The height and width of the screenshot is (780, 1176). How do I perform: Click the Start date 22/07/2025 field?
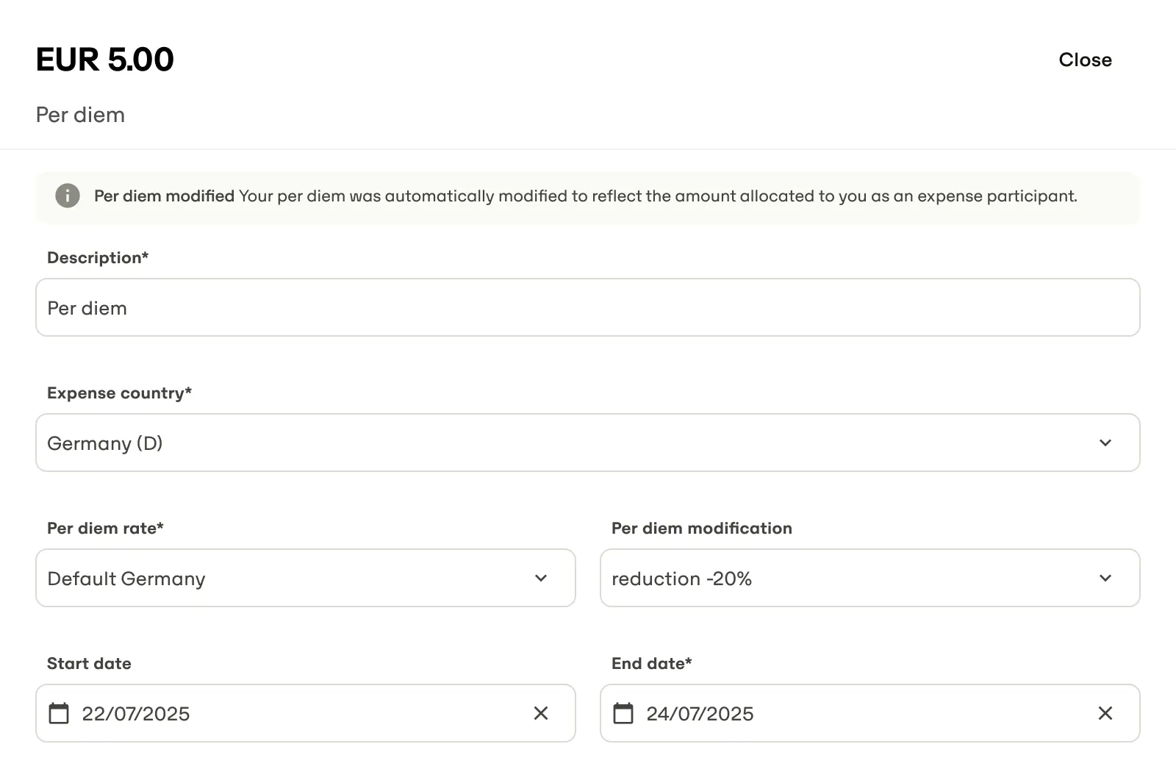(x=306, y=713)
